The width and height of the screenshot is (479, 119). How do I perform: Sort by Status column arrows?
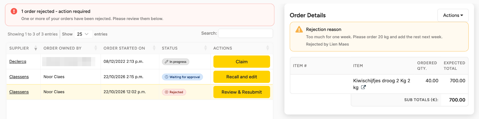(x=206, y=48)
